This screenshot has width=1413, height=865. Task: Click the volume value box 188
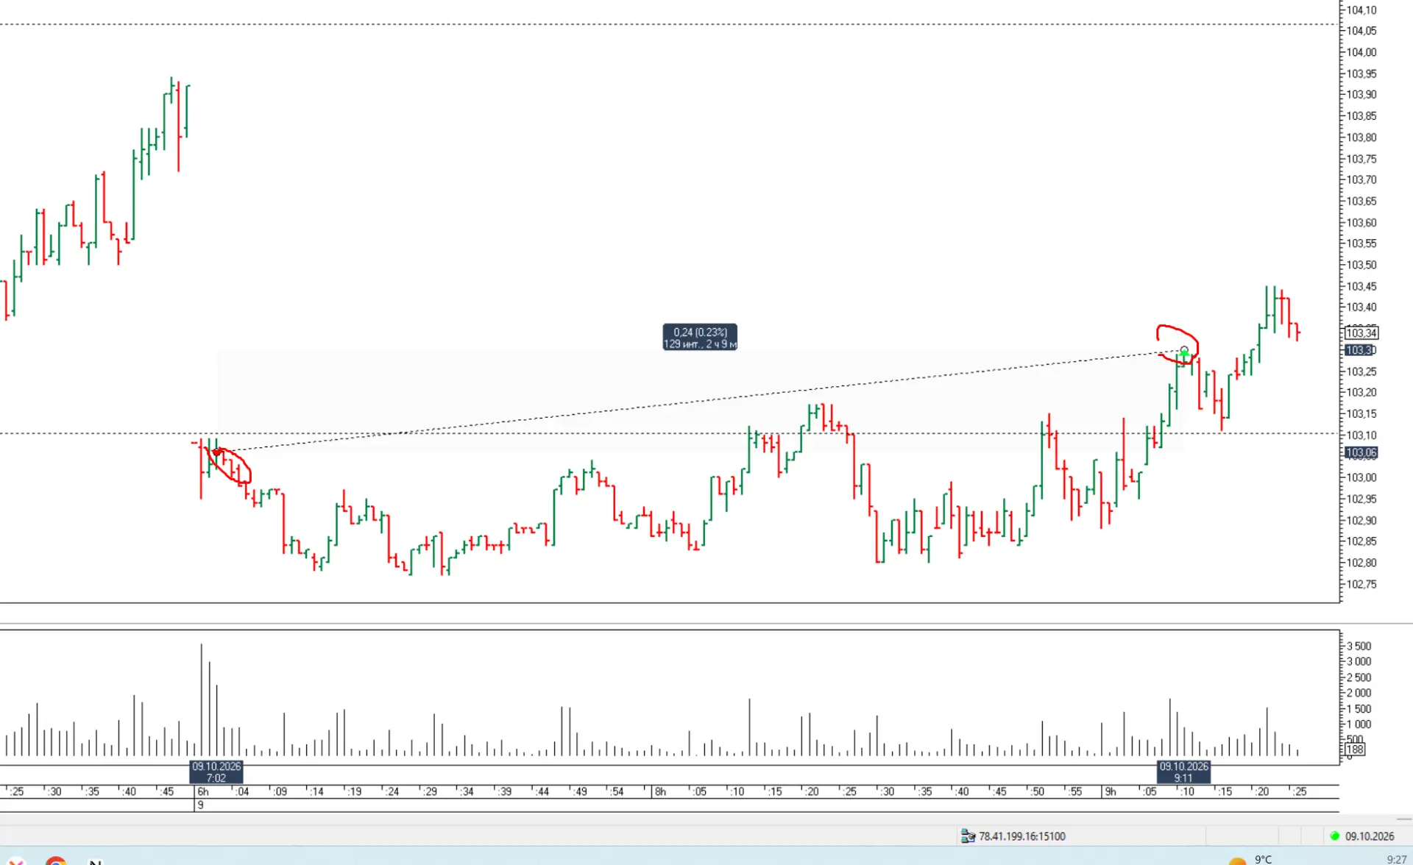[1355, 750]
